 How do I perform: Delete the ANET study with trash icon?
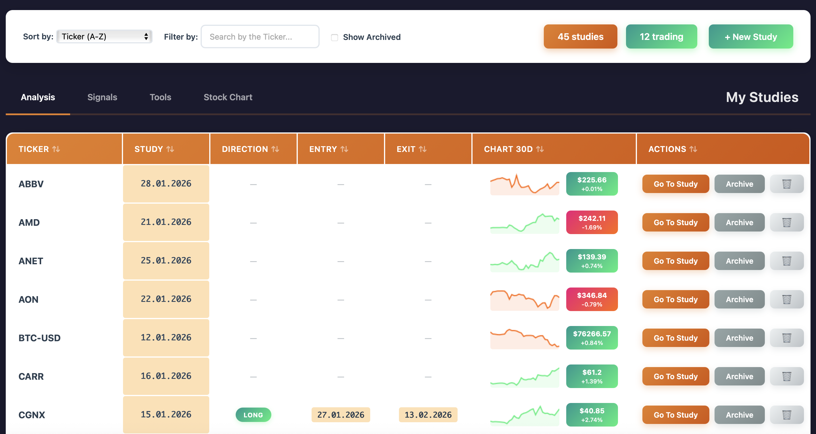click(x=787, y=261)
